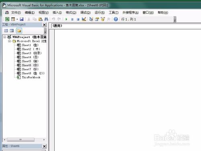Open the Properties Window toolbar icon
Screen dimensions: 201x151
[x=97, y=19]
